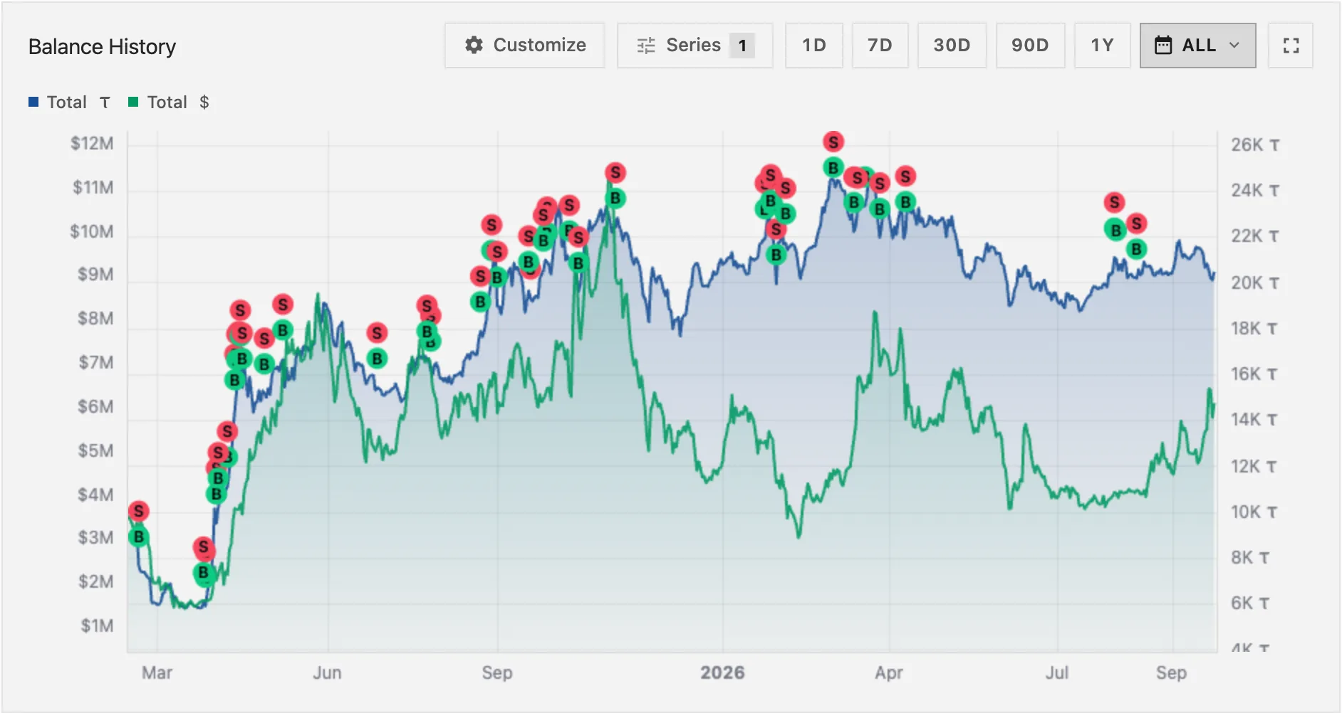Toggle the green Total $ legend series

click(169, 102)
